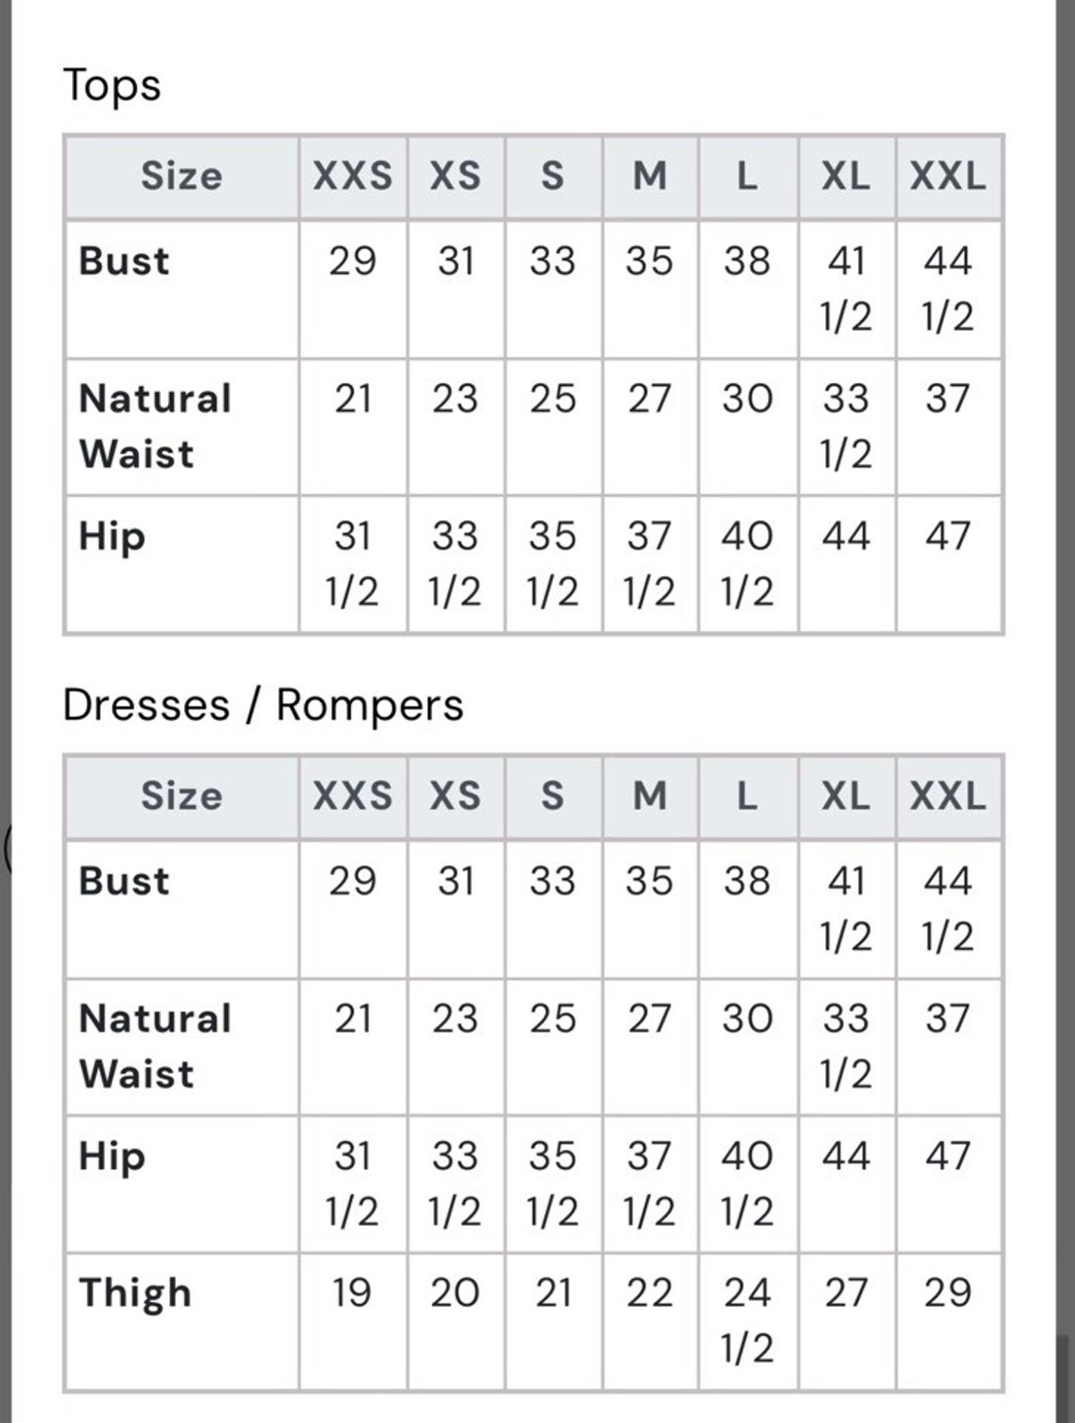
Task: Select Tops waist value 25 for size S
Action: tap(553, 398)
